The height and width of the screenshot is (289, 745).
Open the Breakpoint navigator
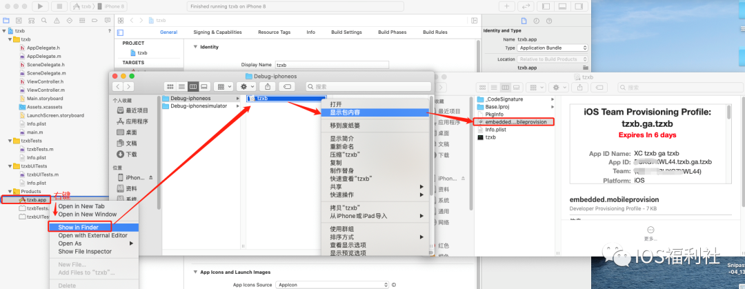pyautogui.click(x=95, y=21)
